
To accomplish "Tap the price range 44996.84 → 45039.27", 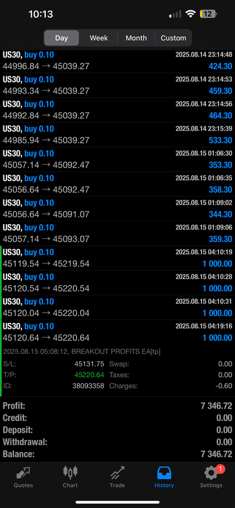I will tap(46, 67).
